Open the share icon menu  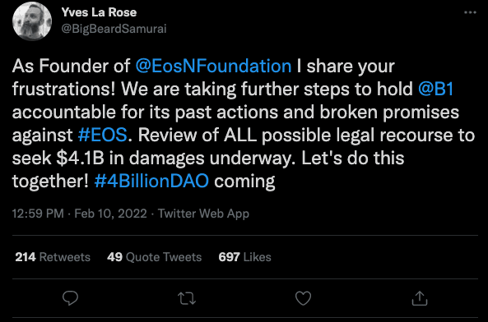[420, 298]
